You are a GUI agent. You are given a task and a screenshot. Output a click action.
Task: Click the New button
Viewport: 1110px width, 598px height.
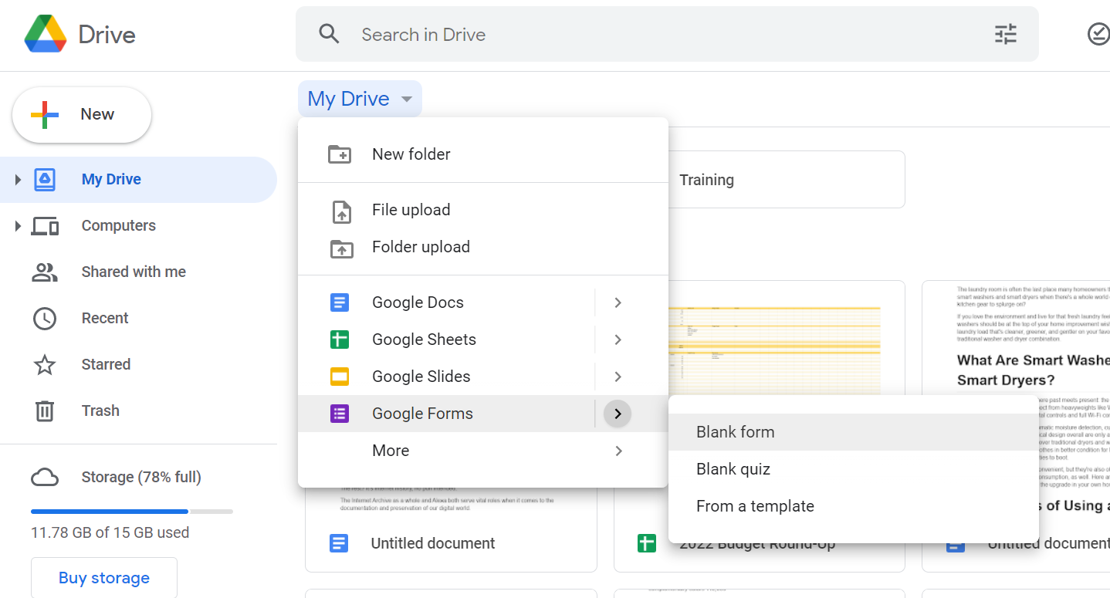(x=81, y=113)
